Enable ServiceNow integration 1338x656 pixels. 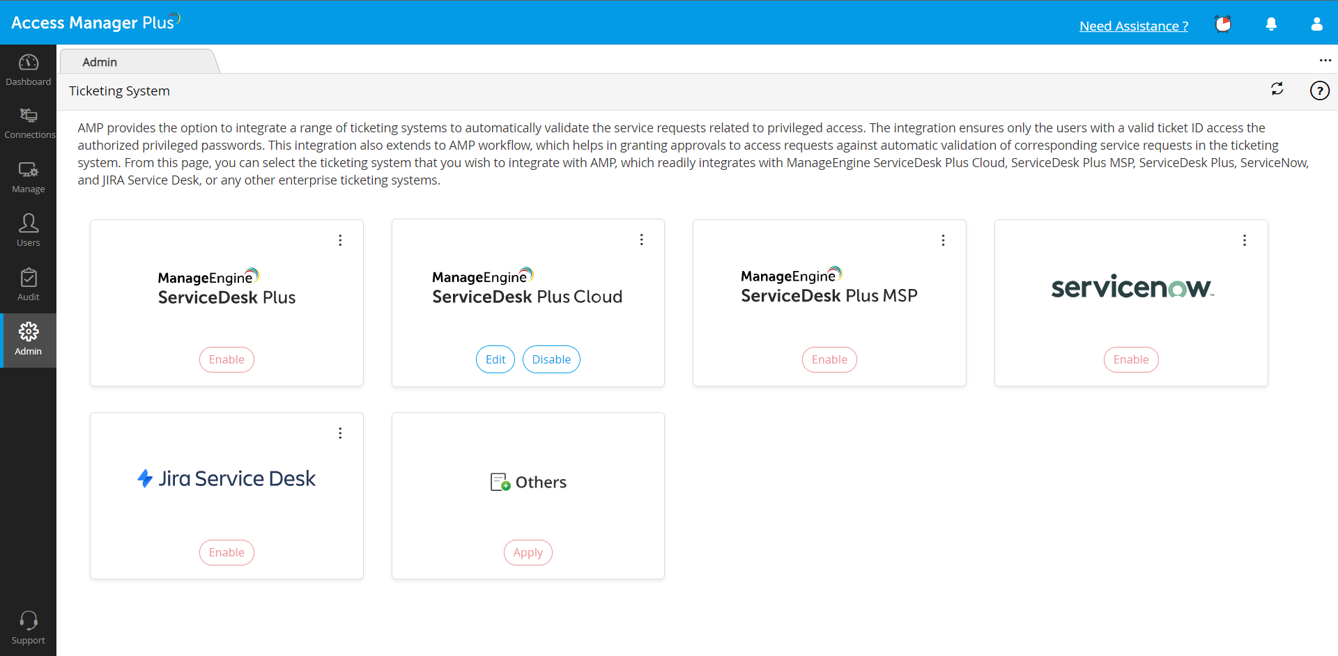tap(1131, 359)
